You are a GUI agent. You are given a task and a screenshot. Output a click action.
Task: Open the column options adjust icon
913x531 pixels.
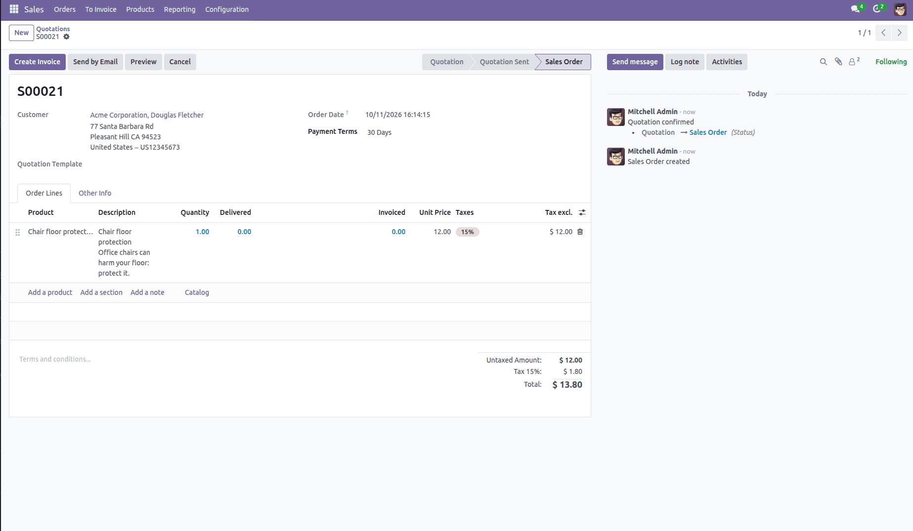pos(582,212)
